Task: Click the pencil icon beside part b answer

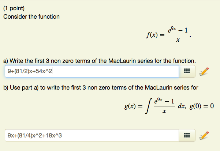Action: 204,136
